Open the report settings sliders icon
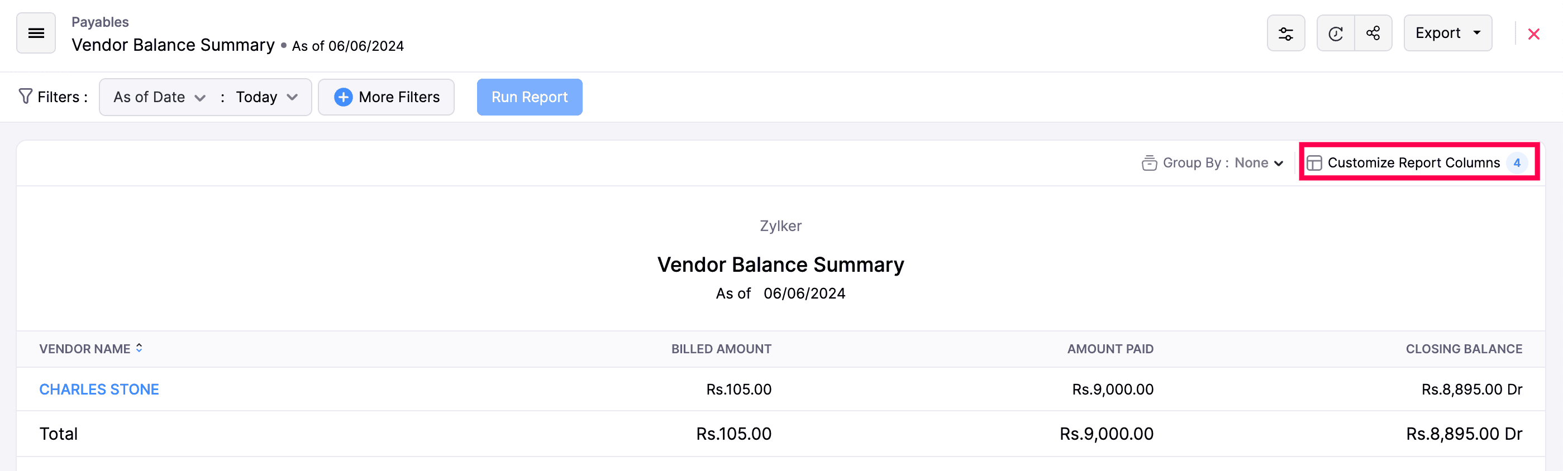The height and width of the screenshot is (471, 1563). (x=1285, y=33)
